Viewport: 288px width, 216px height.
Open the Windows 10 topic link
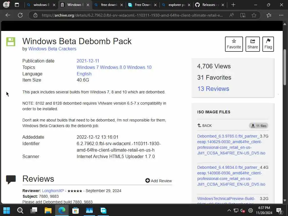click(139, 67)
